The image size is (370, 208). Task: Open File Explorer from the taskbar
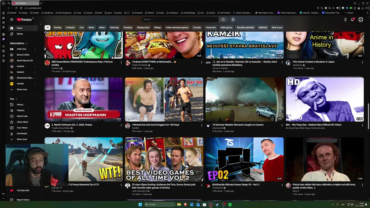pyautogui.click(x=179, y=205)
